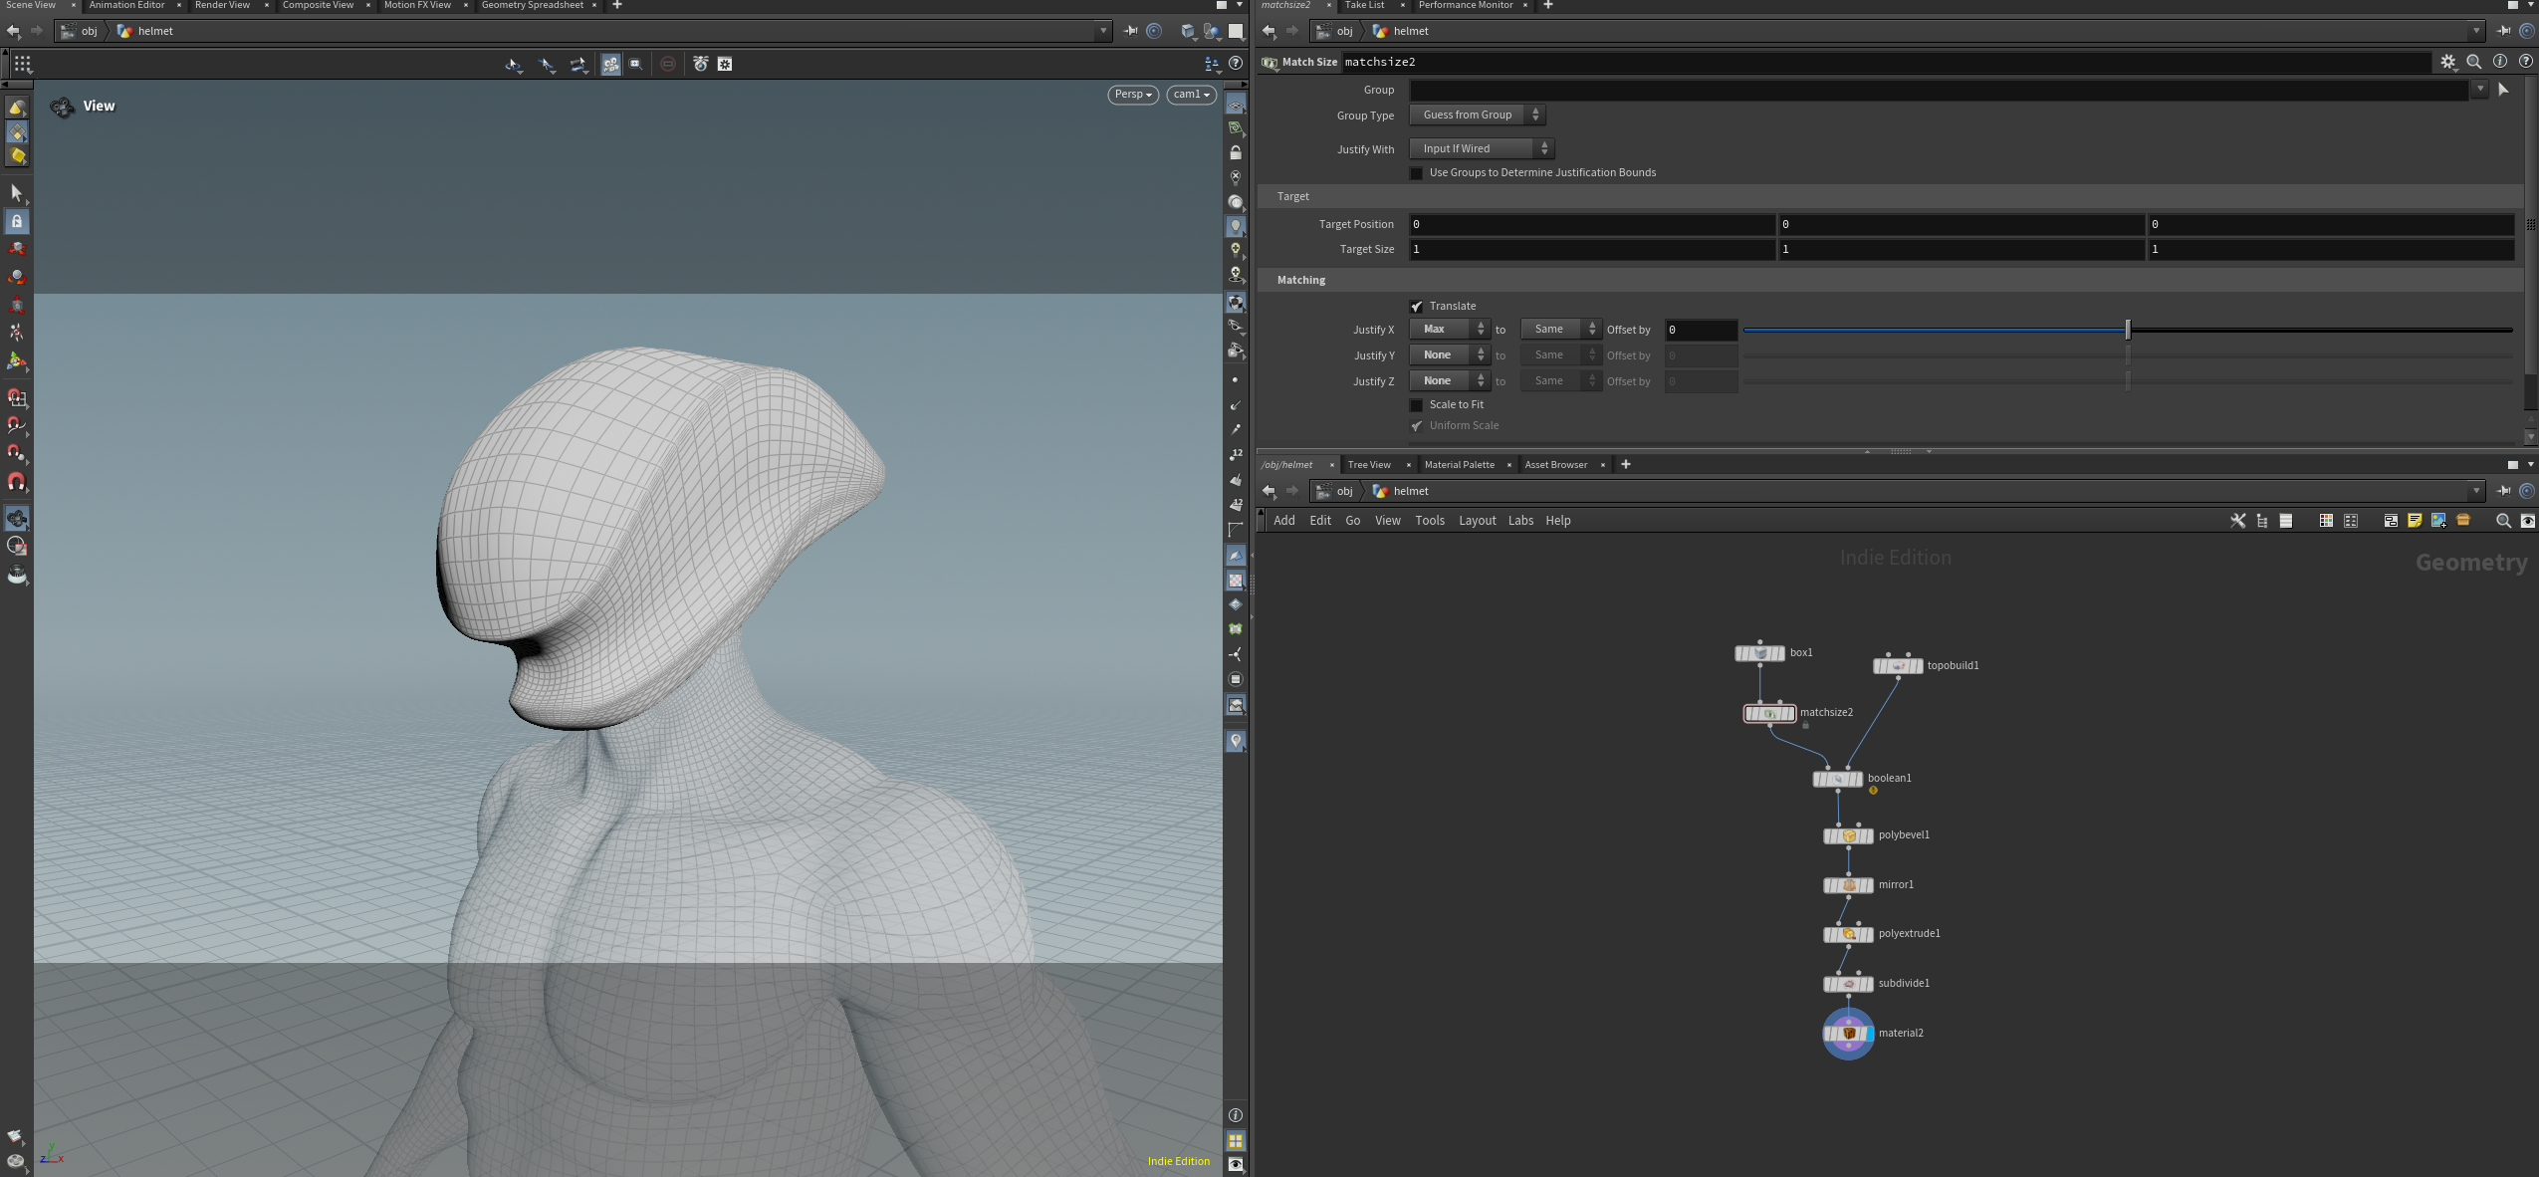Uncheck the Translate checkbox

click(1416, 306)
